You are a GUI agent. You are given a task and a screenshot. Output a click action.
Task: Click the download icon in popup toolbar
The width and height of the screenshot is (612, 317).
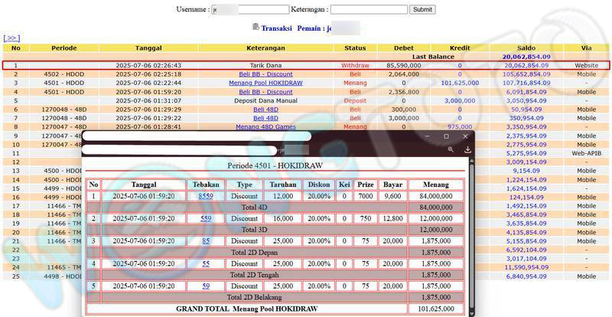click(x=467, y=150)
